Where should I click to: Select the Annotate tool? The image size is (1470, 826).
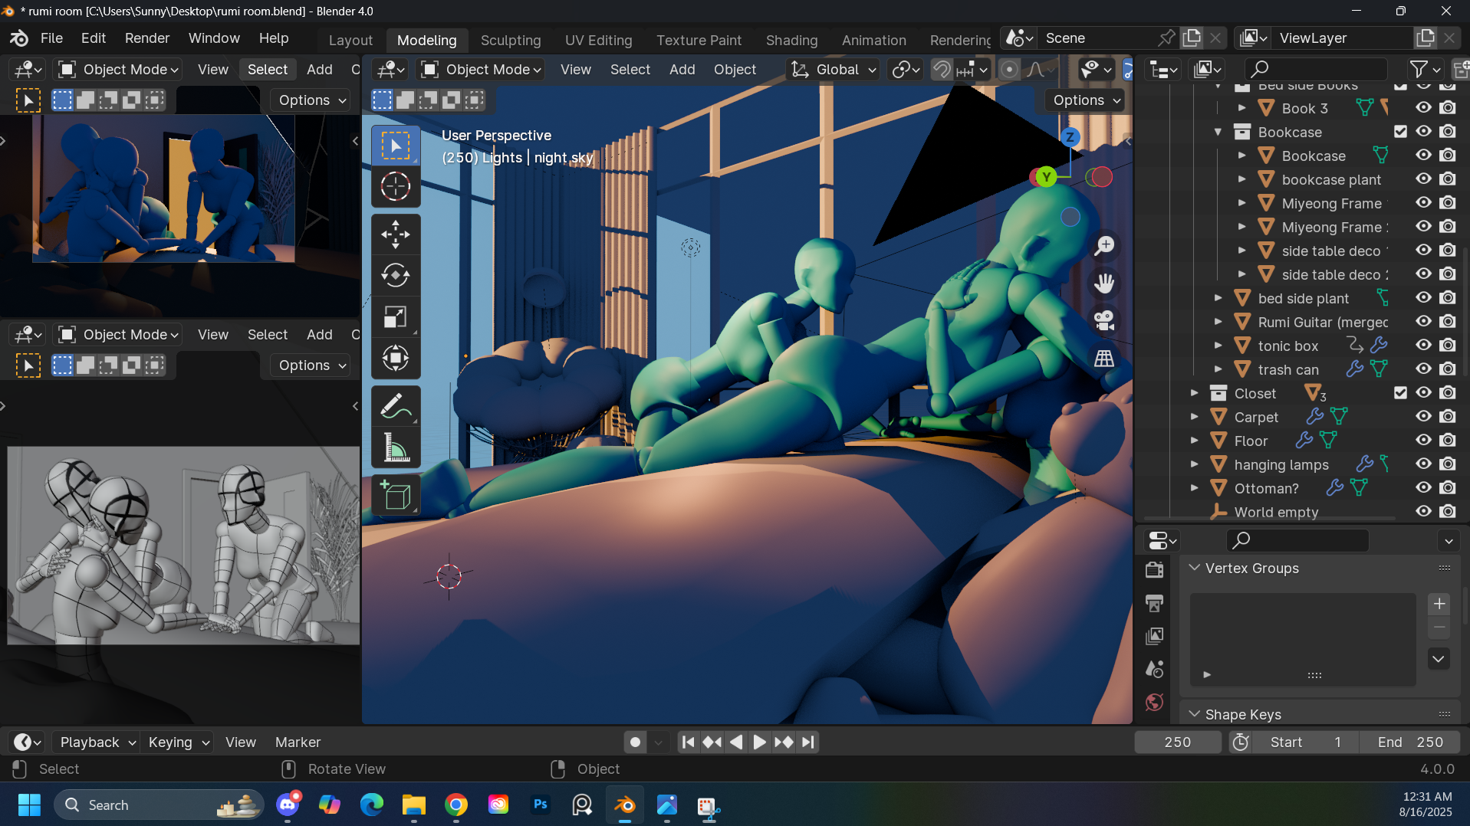[396, 406]
